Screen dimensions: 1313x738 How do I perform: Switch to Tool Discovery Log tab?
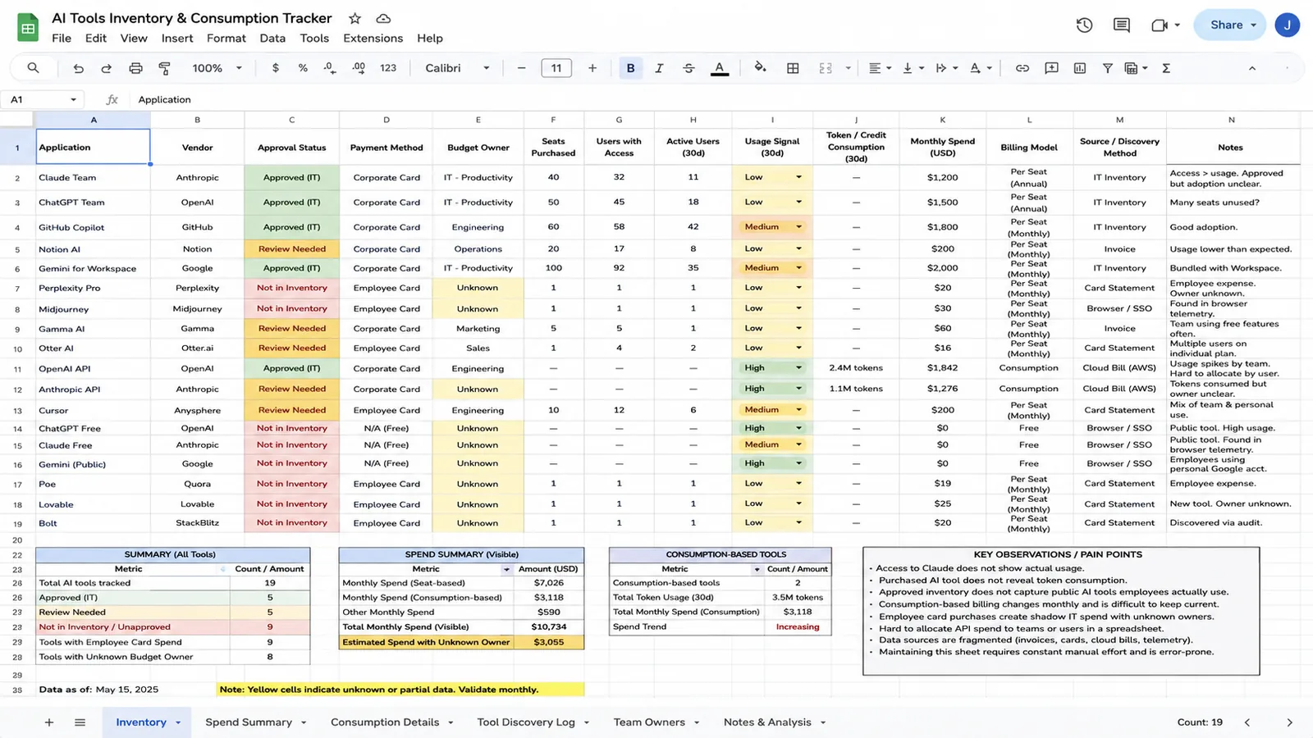click(526, 722)
